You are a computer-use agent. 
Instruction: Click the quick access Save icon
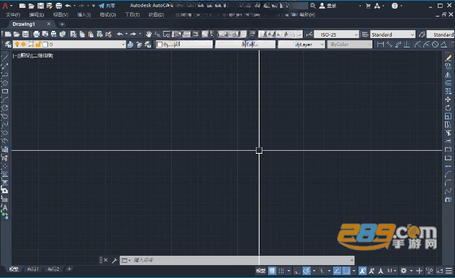coord(40,6)
